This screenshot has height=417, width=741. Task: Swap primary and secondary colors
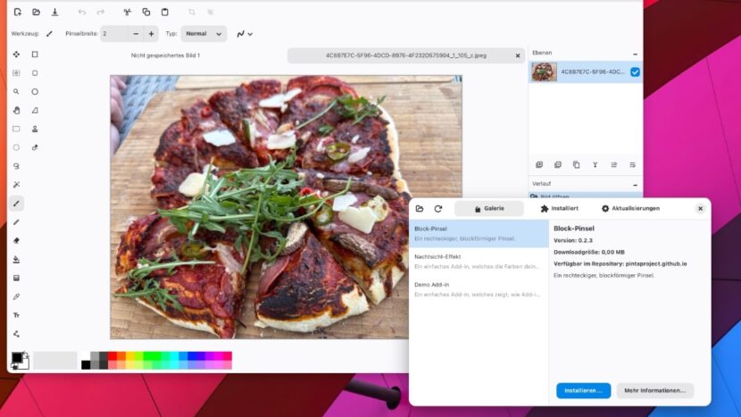click(x=26, y=355)
